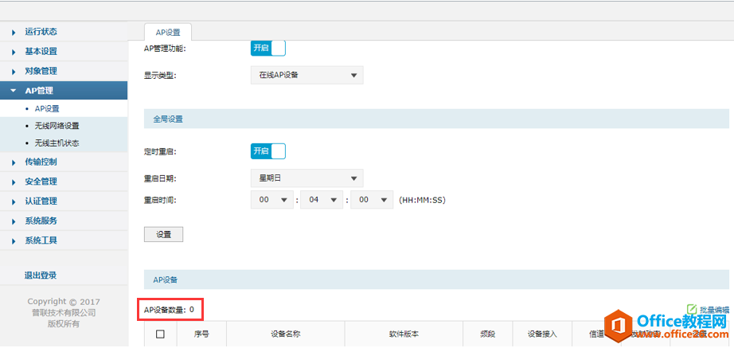
Task: Expand the 系统服务 menu arrow
Action: (14, 221)
